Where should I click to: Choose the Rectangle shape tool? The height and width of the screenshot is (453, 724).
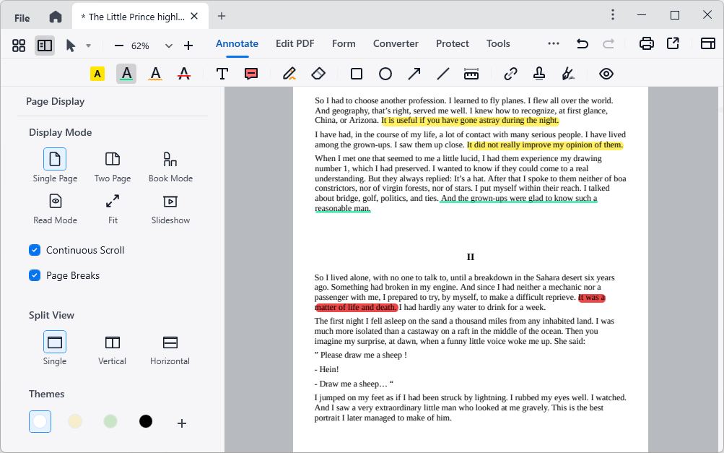[x=357, y=73]
